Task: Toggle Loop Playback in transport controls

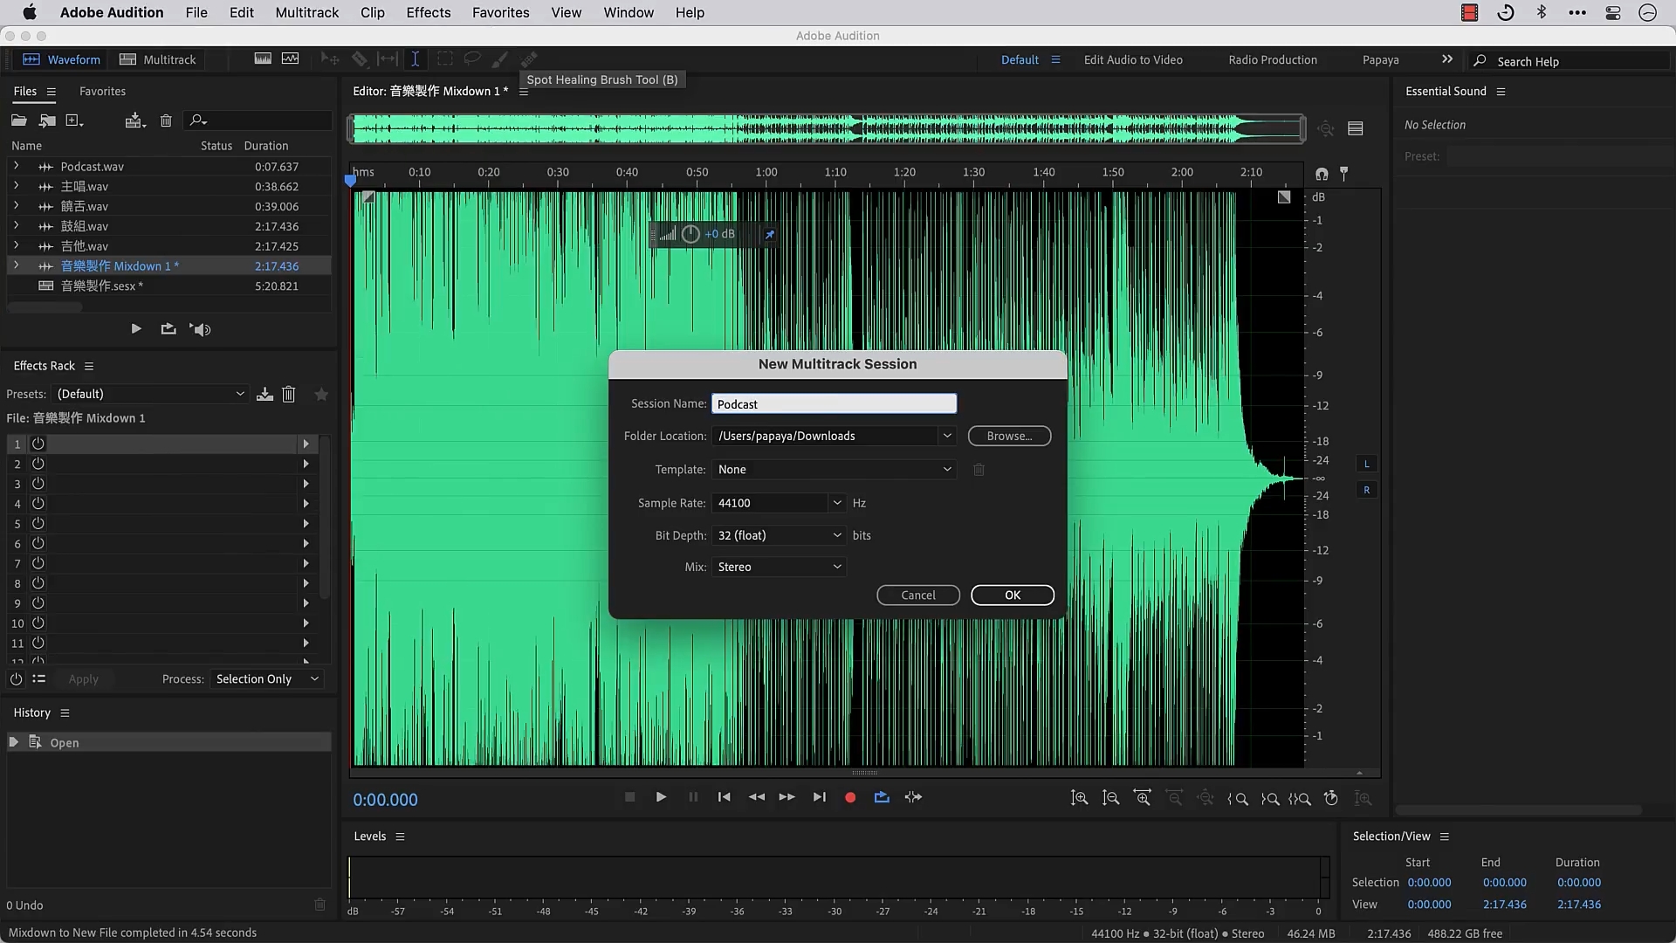Action: point(882,797)
